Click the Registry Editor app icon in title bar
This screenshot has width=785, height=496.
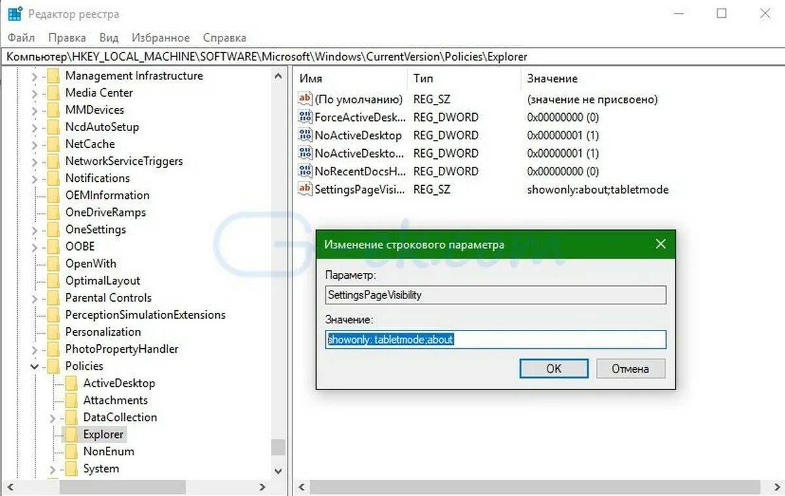[x=14, y=14]
